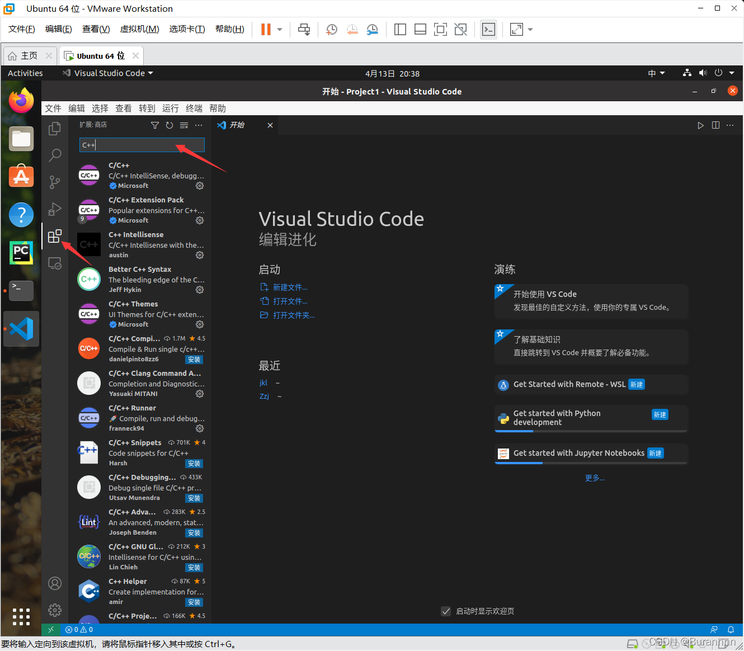Screen dimensions: 744x651
Task: Click the remote window status bar icon
Action: [51, 630]
